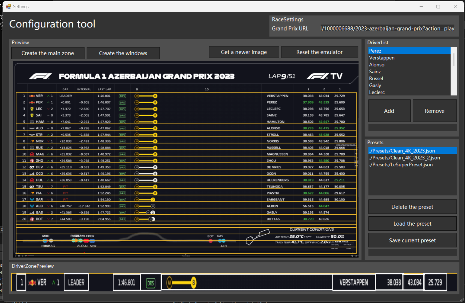Image resolution: width=465 pixels, height=303 pixels.
Task: Click the 43.034 sector box in DriverZonePreview
Action: (x=413, y=282)
